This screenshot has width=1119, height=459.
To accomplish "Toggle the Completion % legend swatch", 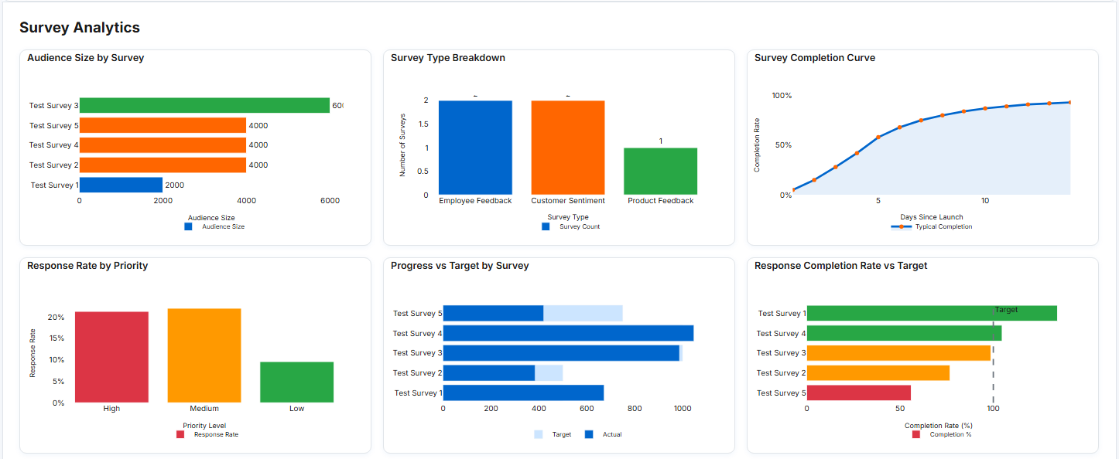I will pyautogui.click(x=916, y=434).
